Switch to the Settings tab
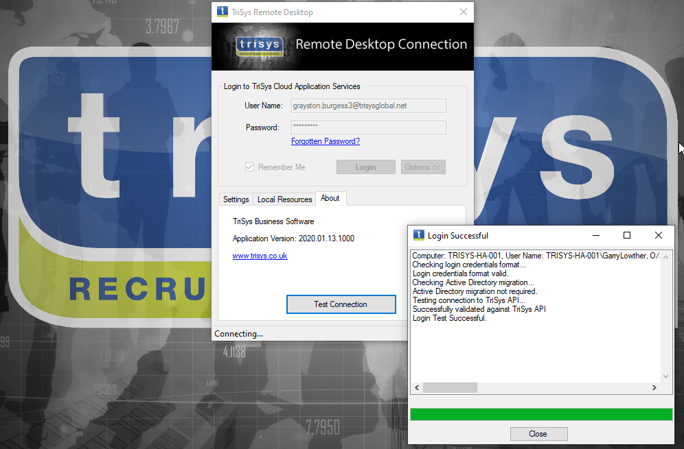The image size is (684, 449). [x=236, y=199]
